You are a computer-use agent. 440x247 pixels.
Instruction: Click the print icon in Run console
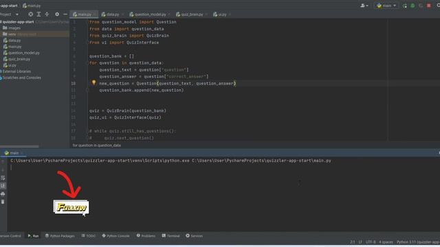[x=3, y=193]
